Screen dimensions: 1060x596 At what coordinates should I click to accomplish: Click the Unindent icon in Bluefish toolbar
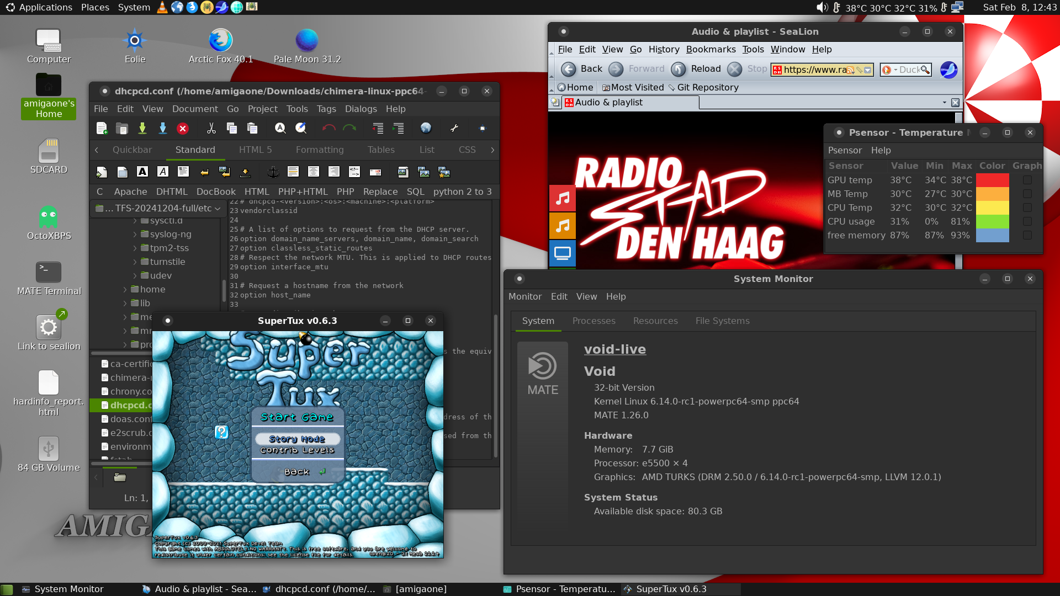(378, 128)
